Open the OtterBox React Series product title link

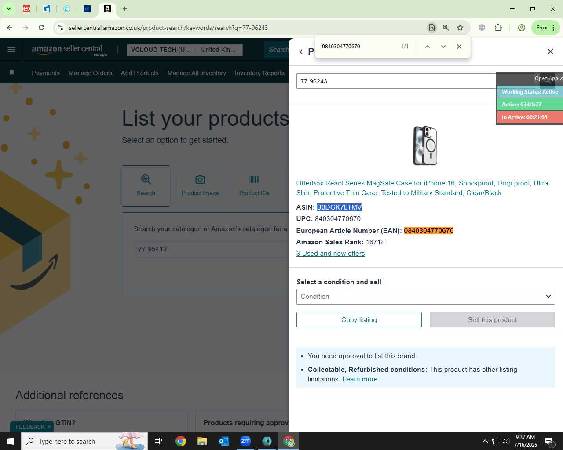coord(423,188)
